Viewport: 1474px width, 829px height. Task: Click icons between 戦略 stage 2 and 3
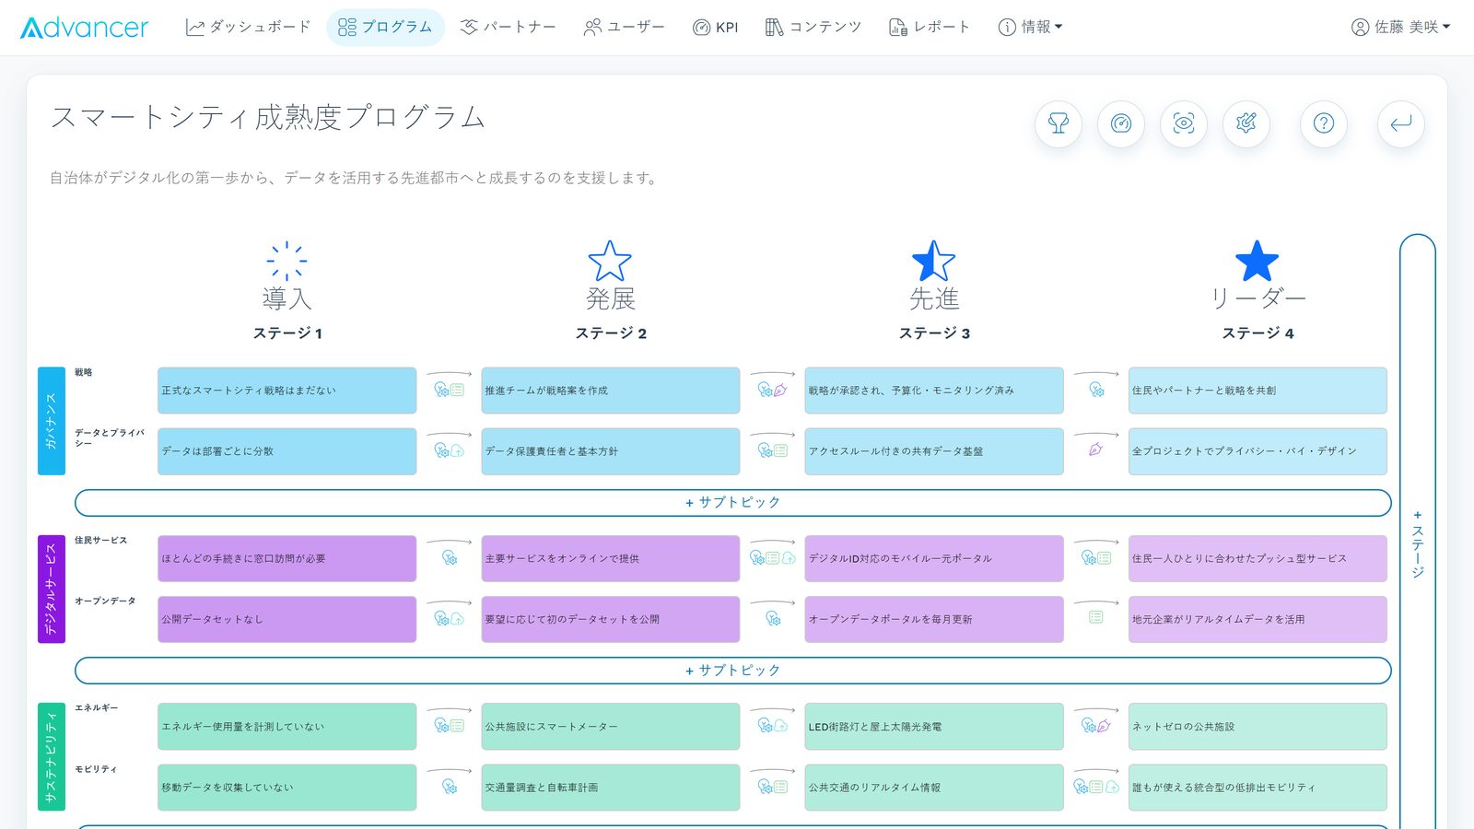point(772,390)
